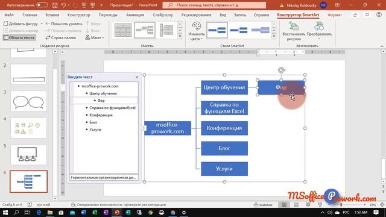386x217 pixels.
Task: Open the Макет dropdown
Action: point(95,37)
